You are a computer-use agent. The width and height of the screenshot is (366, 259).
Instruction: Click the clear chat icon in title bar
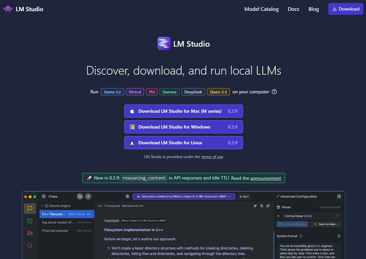[261, 206]
